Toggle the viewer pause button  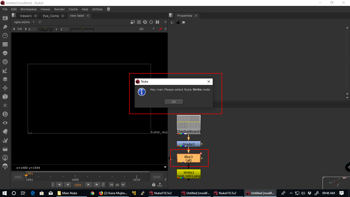(x=157, y=22)
